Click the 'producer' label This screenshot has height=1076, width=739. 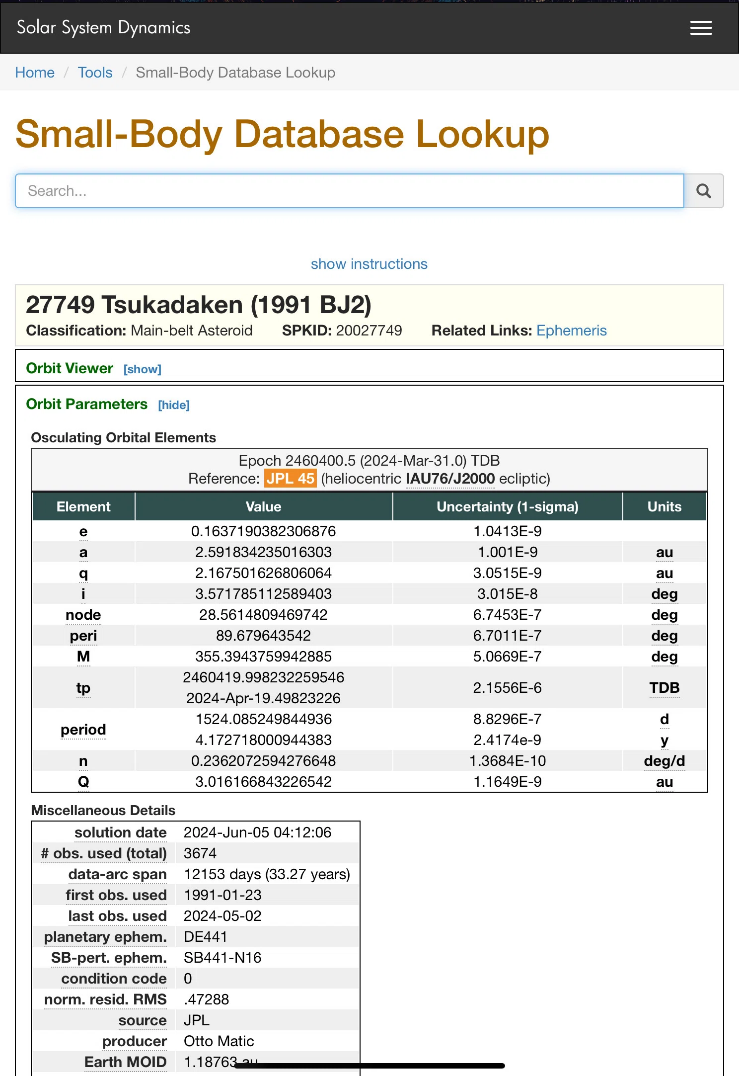tap(134, 1041)
